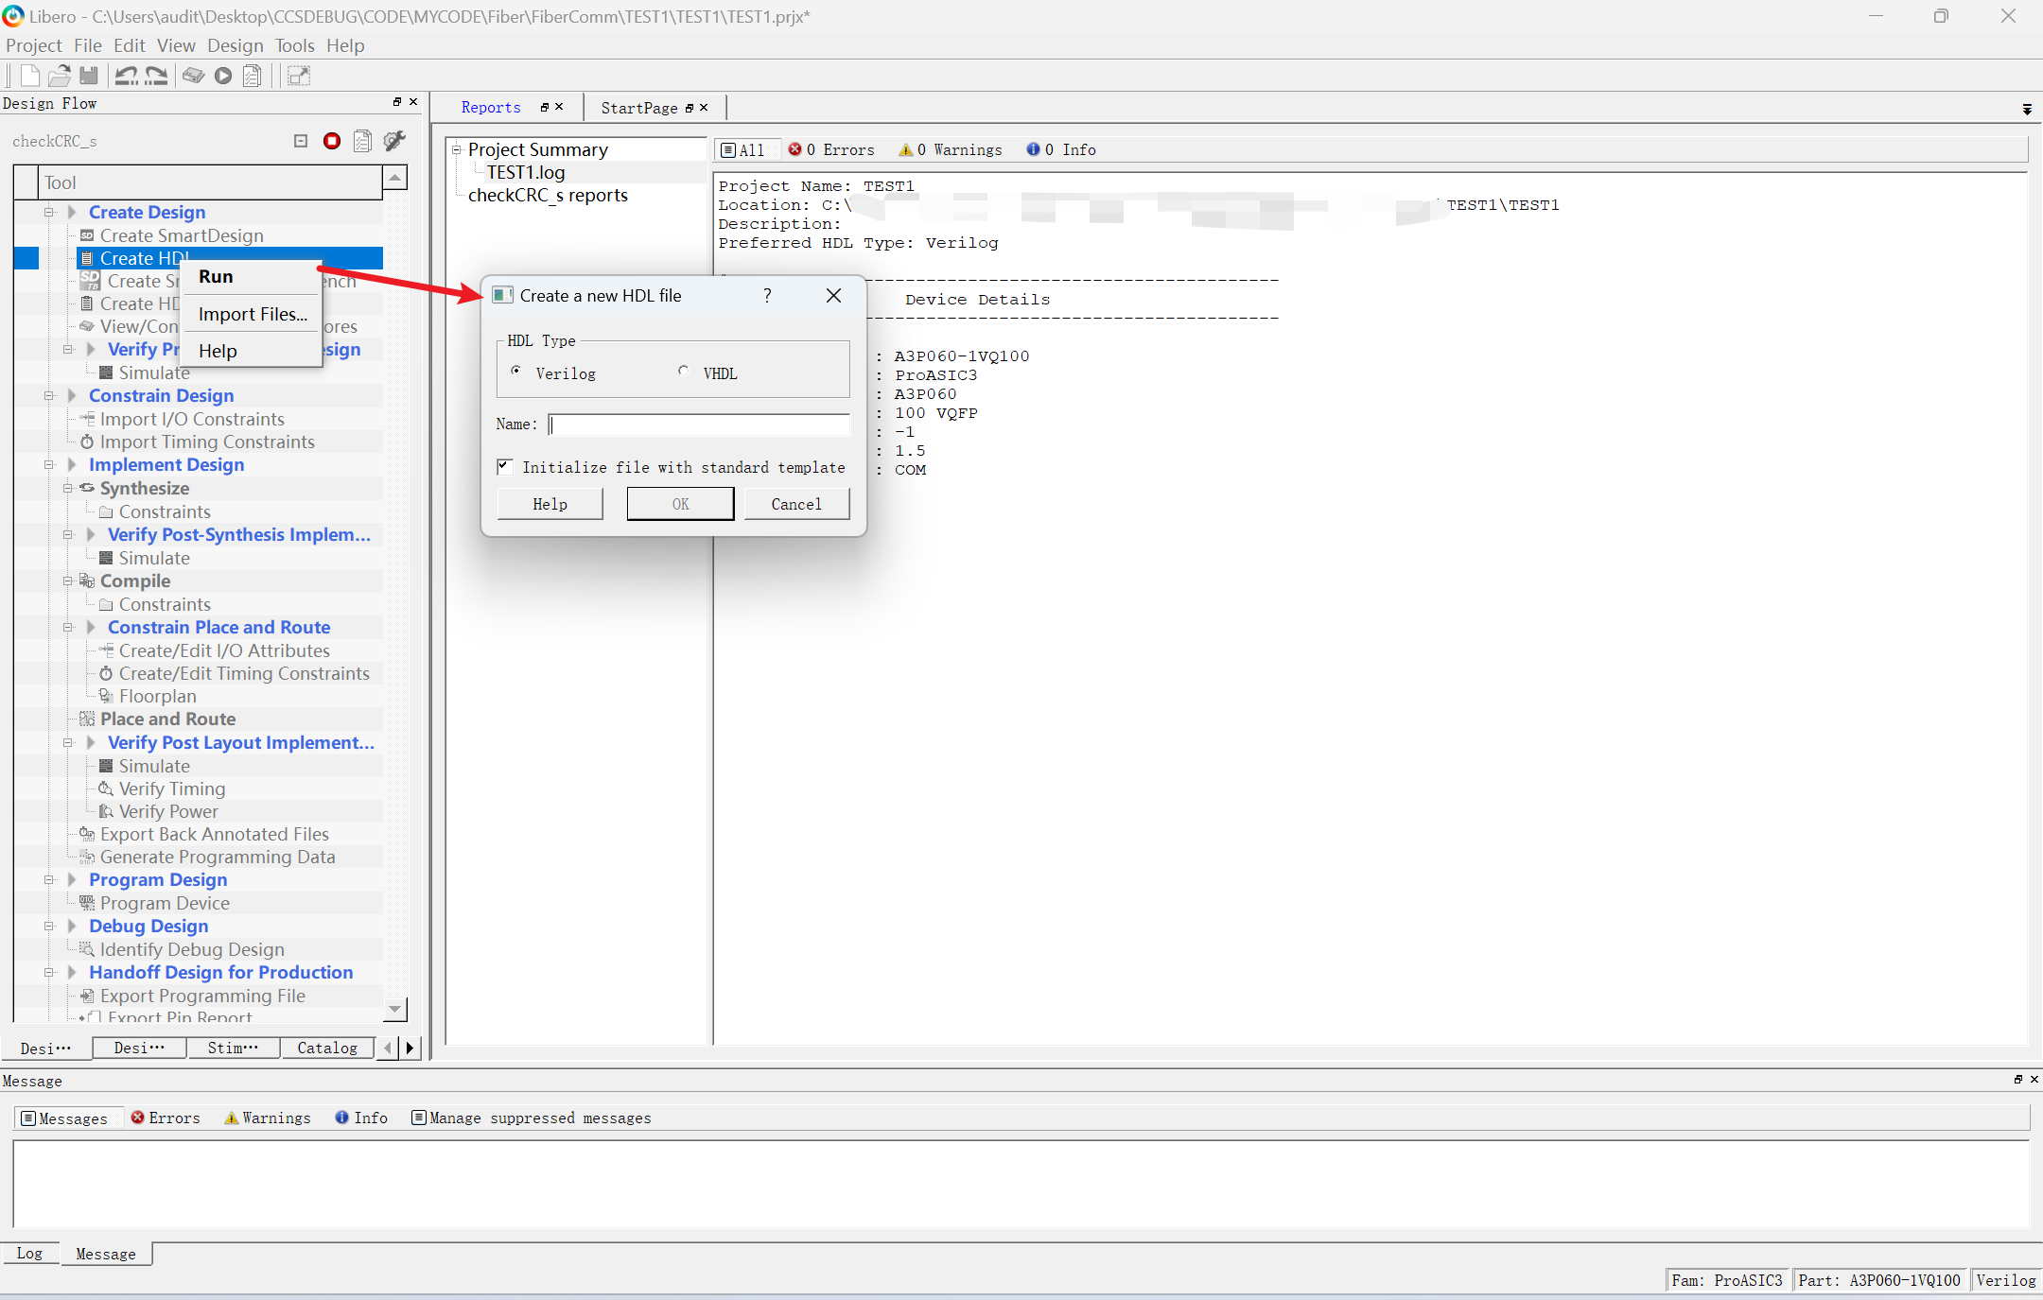Click the Design Flow scrollbar down arrow
The image size is (2043, 1300).
pos(395,1010)
